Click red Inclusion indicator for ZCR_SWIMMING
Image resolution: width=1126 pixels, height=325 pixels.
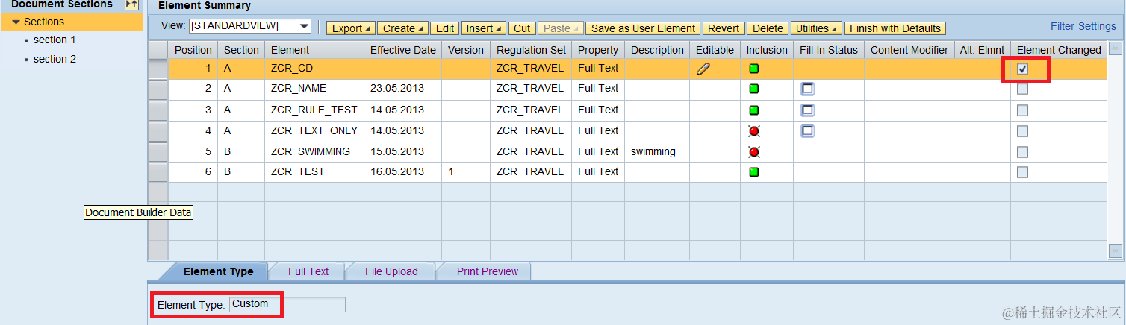pos(754,151)
